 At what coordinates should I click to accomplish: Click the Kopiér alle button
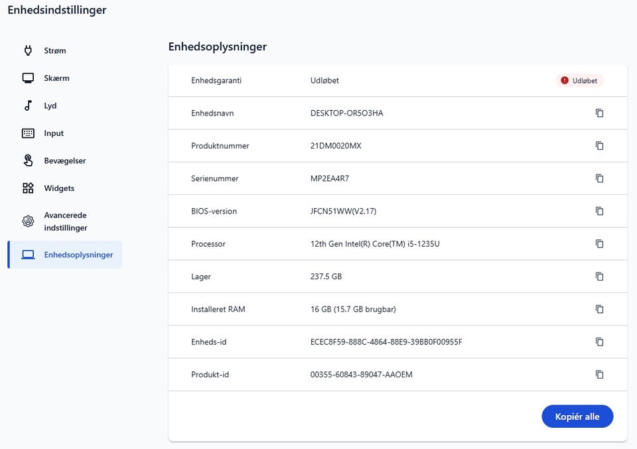[577, 417]
